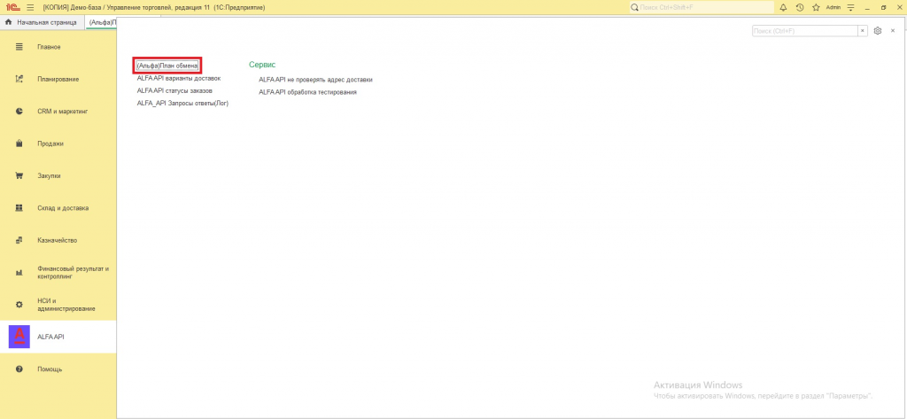Click the Финансовый результат bar chart icon

click(19, 273)
